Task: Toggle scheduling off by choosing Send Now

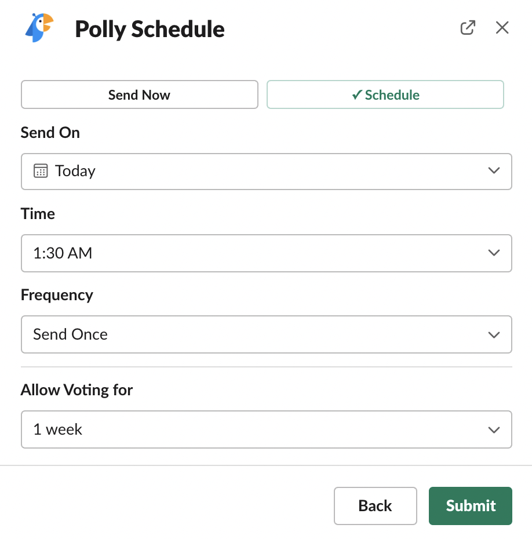Action: pyautogui.click(x=139, y=94)
